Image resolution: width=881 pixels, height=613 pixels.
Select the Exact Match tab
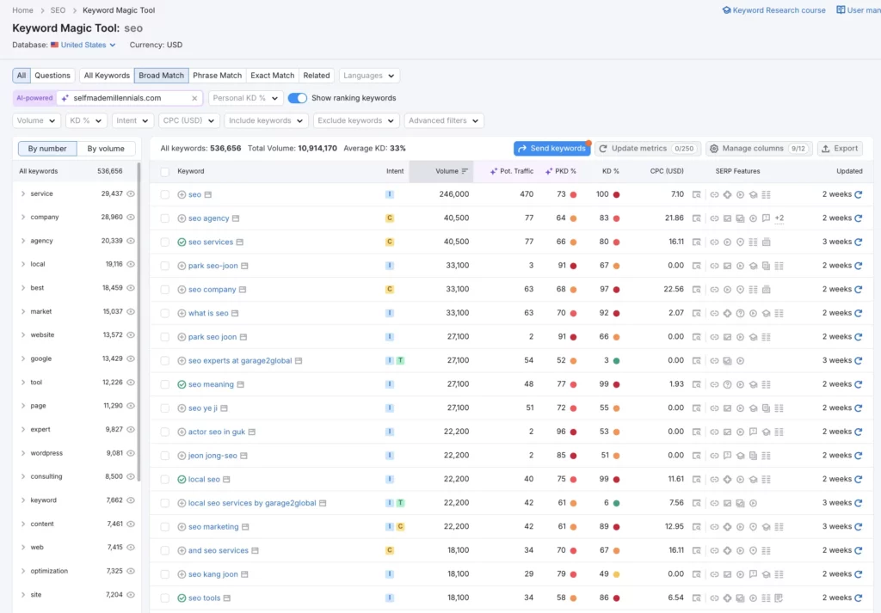click(x=272, y=75)
